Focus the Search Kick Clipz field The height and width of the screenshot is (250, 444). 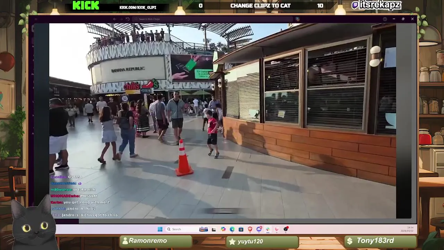[213, 19]
